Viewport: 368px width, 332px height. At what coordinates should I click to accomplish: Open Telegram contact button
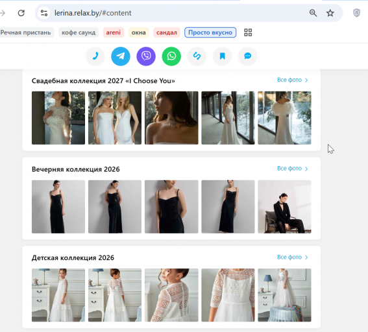pyautogui.click(x=121, y=56)
